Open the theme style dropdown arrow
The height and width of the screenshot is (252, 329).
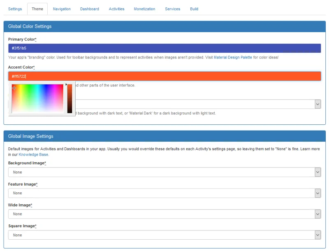317,104
